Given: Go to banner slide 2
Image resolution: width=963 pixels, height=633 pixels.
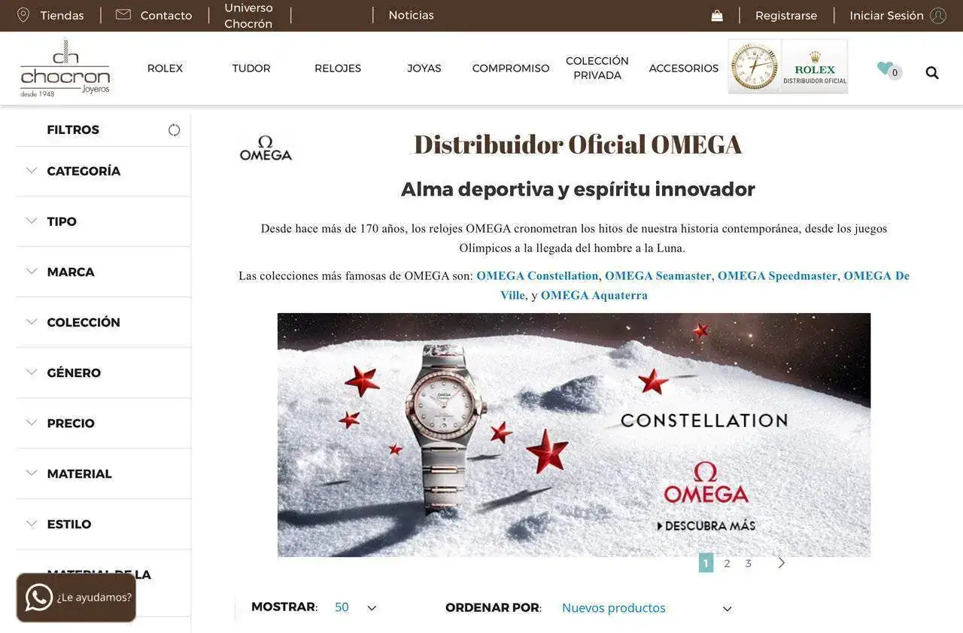Looking at the screenshot, I should pyautogui.click(x=727, y=563).
